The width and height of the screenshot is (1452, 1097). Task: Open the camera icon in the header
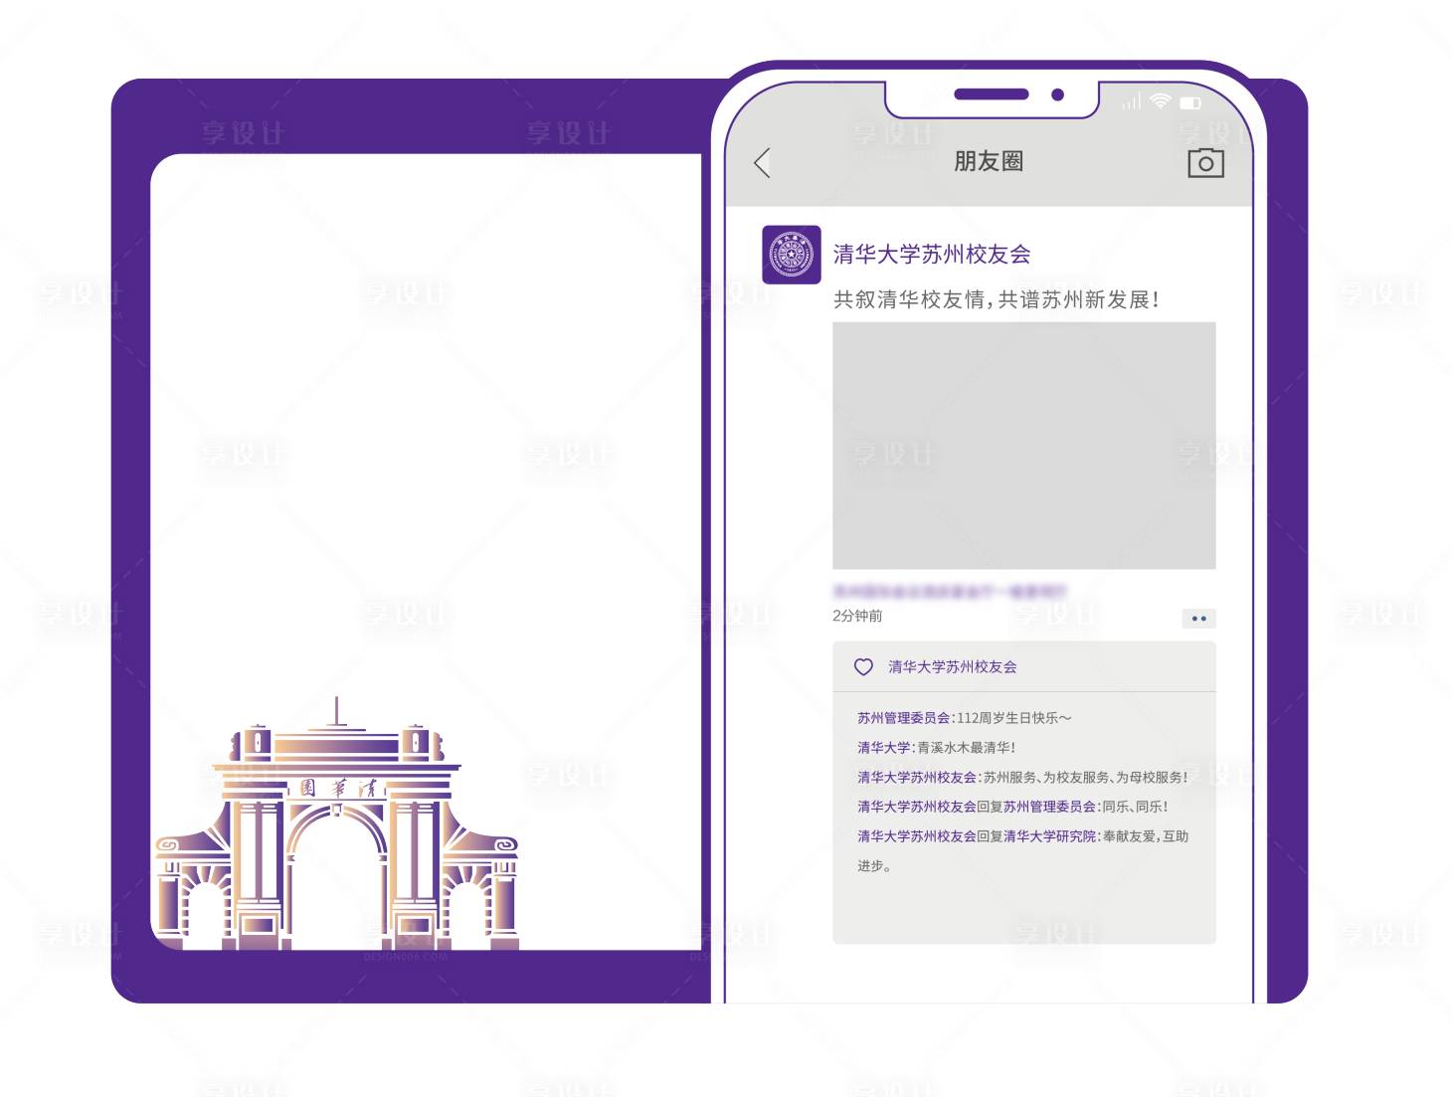[1205, 163]
